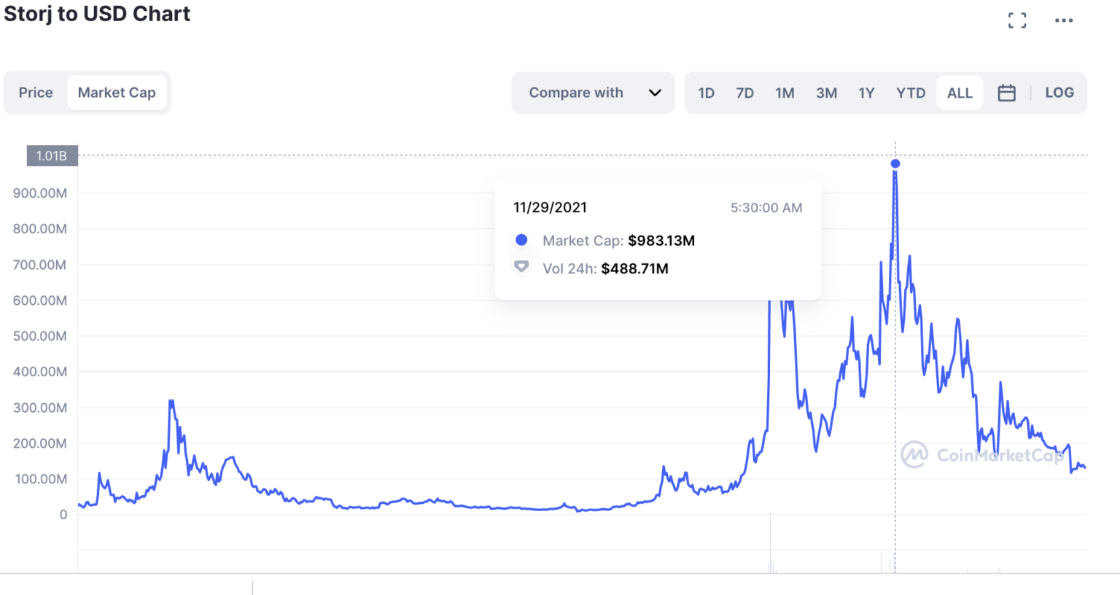The height and width of the screenshot is (595, 1120).
Task: Expand the Compare with dropdown
Action: click(593, 93)
